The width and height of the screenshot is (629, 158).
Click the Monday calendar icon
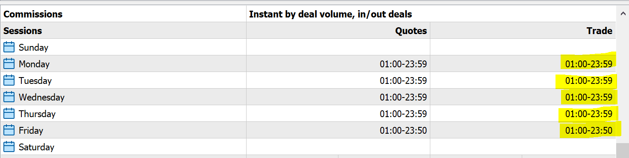(x=9, y=64)
